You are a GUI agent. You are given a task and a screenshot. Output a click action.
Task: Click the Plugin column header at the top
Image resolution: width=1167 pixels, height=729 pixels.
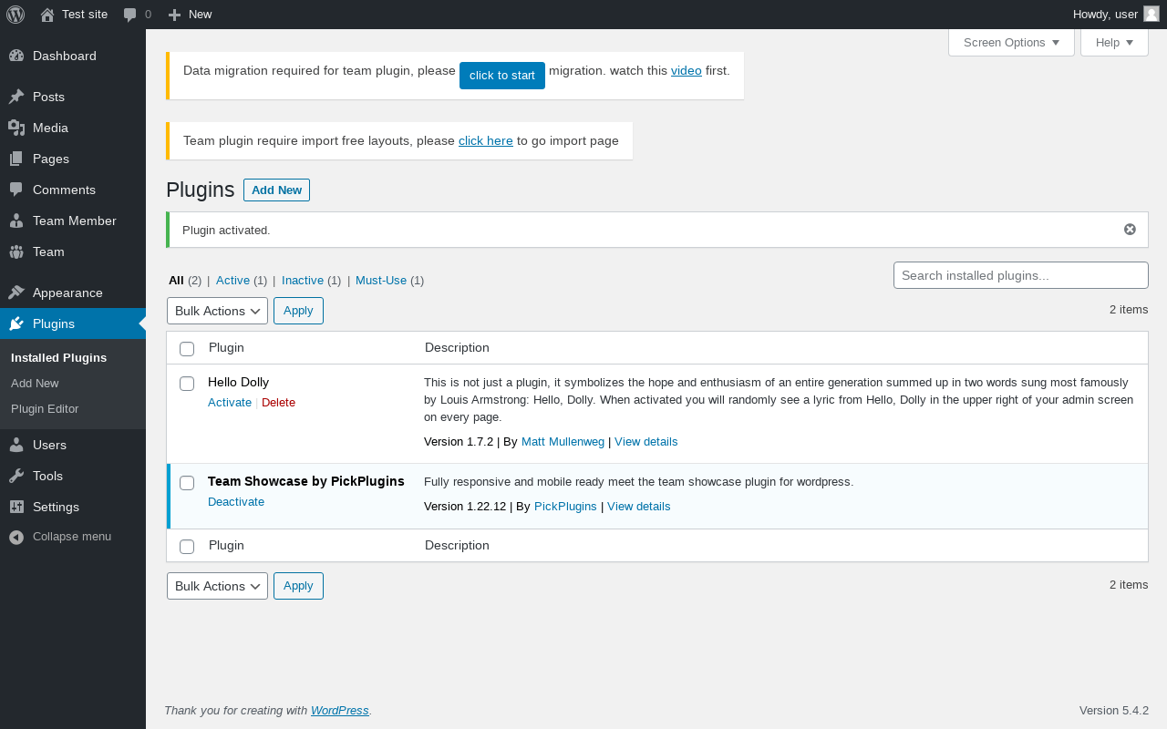coord(226,348)
